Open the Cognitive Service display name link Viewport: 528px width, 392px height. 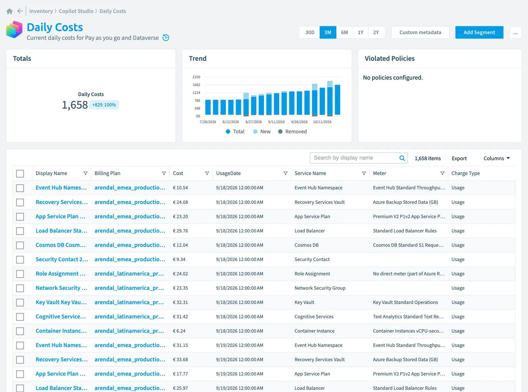[x=61, y=317]
